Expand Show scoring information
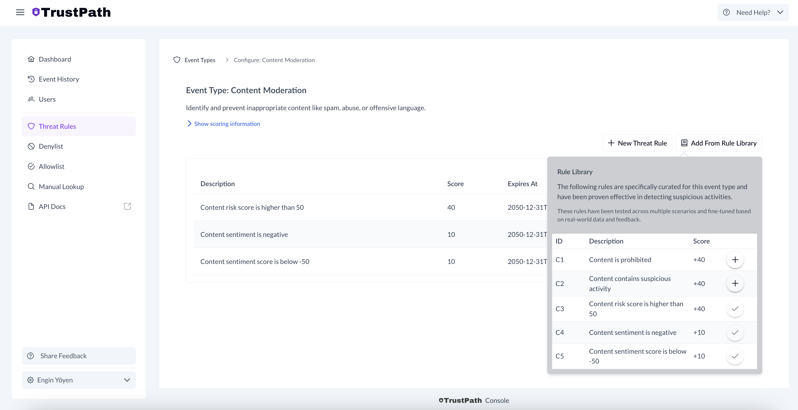 tap(223, 124)
